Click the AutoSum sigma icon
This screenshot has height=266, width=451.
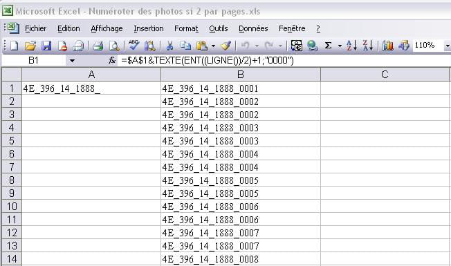pyautogui.click(x=328, y=46)
